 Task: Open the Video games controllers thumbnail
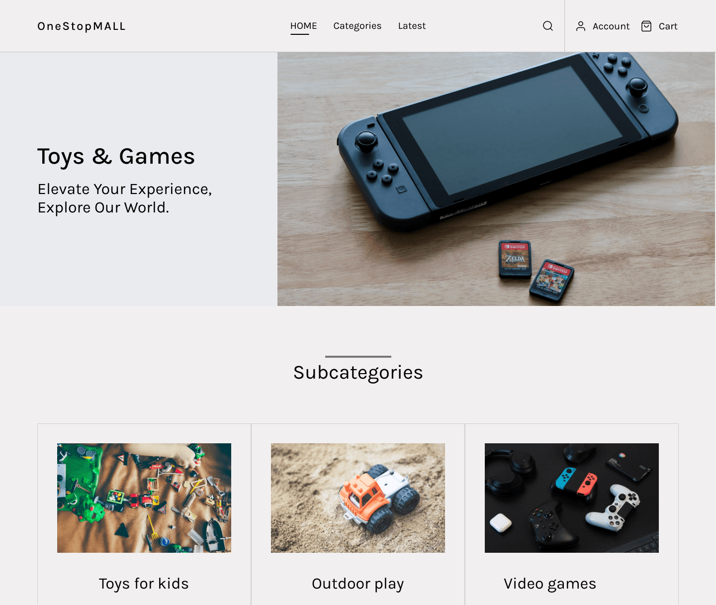572,498
